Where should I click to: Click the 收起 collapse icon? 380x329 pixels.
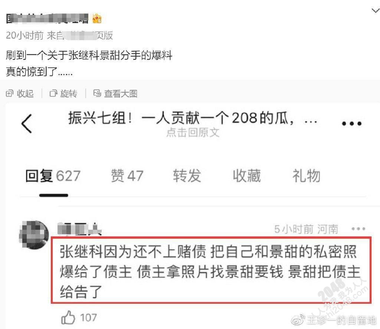[9, 93]
